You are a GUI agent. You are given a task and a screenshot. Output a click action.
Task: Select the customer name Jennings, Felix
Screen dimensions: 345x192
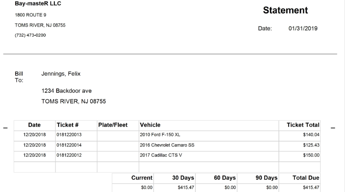tap(61, 74)
